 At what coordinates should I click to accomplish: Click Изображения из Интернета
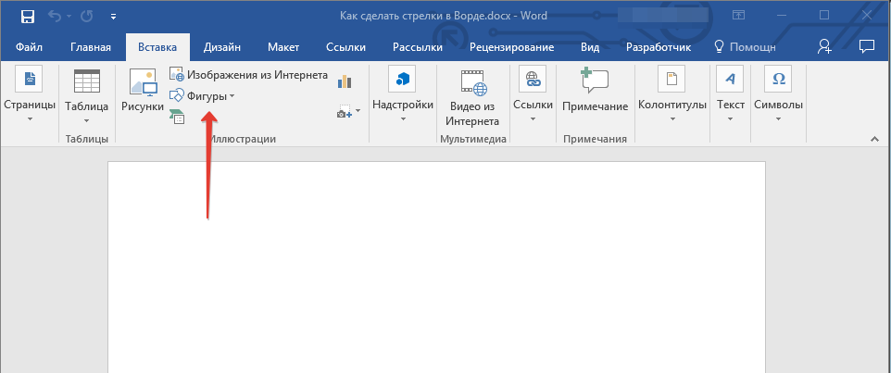pos(249,74)
